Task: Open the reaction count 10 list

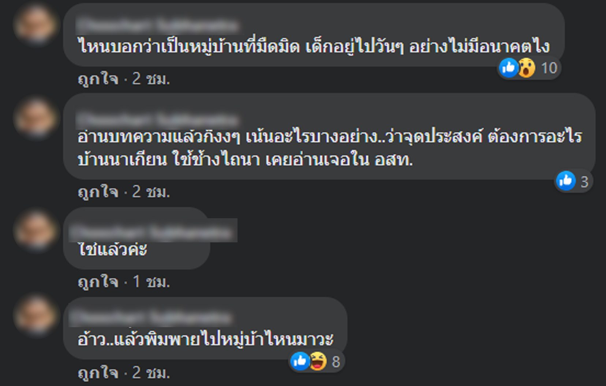Action: 549,68
